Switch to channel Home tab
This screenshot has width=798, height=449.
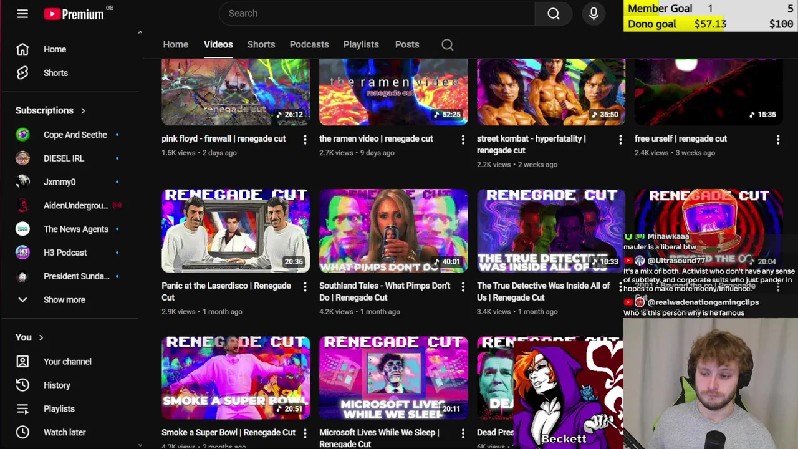[176, 45]
